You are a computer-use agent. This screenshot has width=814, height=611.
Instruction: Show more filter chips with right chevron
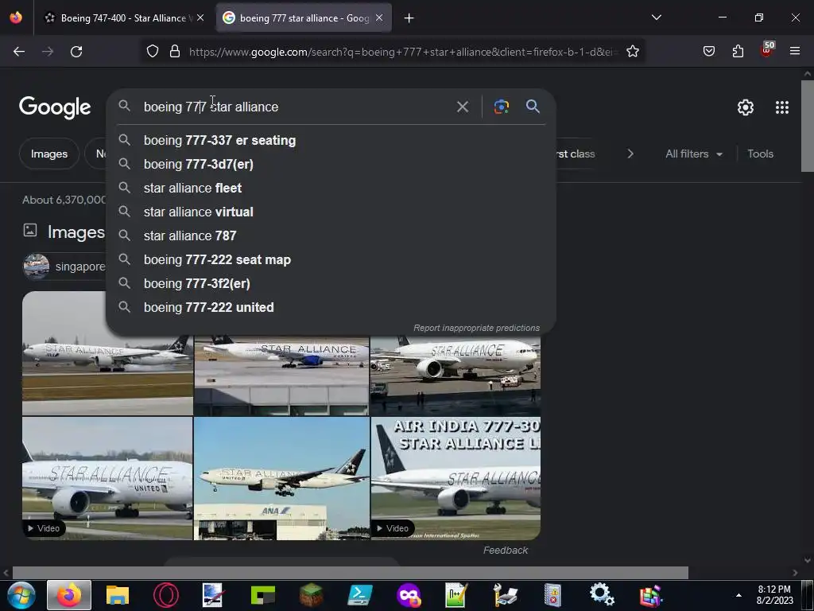coord(630,154)
